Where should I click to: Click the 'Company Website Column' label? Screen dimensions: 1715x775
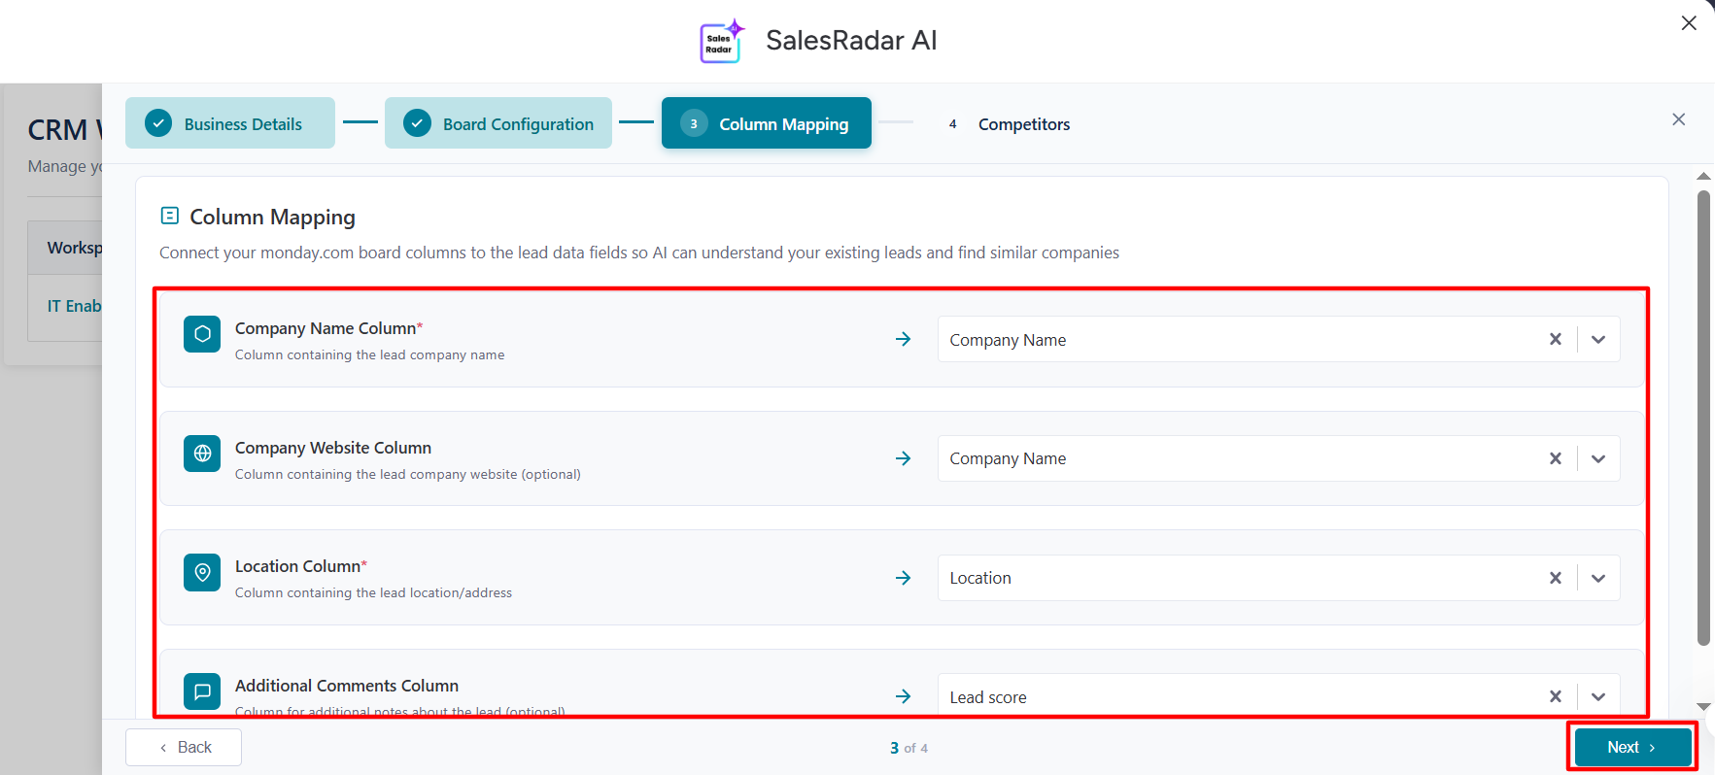[x=333, y=448]
